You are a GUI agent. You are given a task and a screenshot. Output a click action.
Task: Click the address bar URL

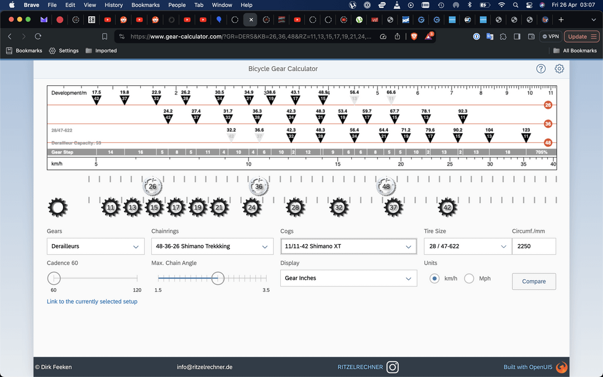tap(251, 36)
